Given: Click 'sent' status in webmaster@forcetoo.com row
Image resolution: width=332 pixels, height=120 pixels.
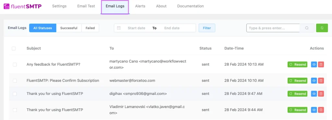Looking at the screenshot, I should [x=205, y=80].
